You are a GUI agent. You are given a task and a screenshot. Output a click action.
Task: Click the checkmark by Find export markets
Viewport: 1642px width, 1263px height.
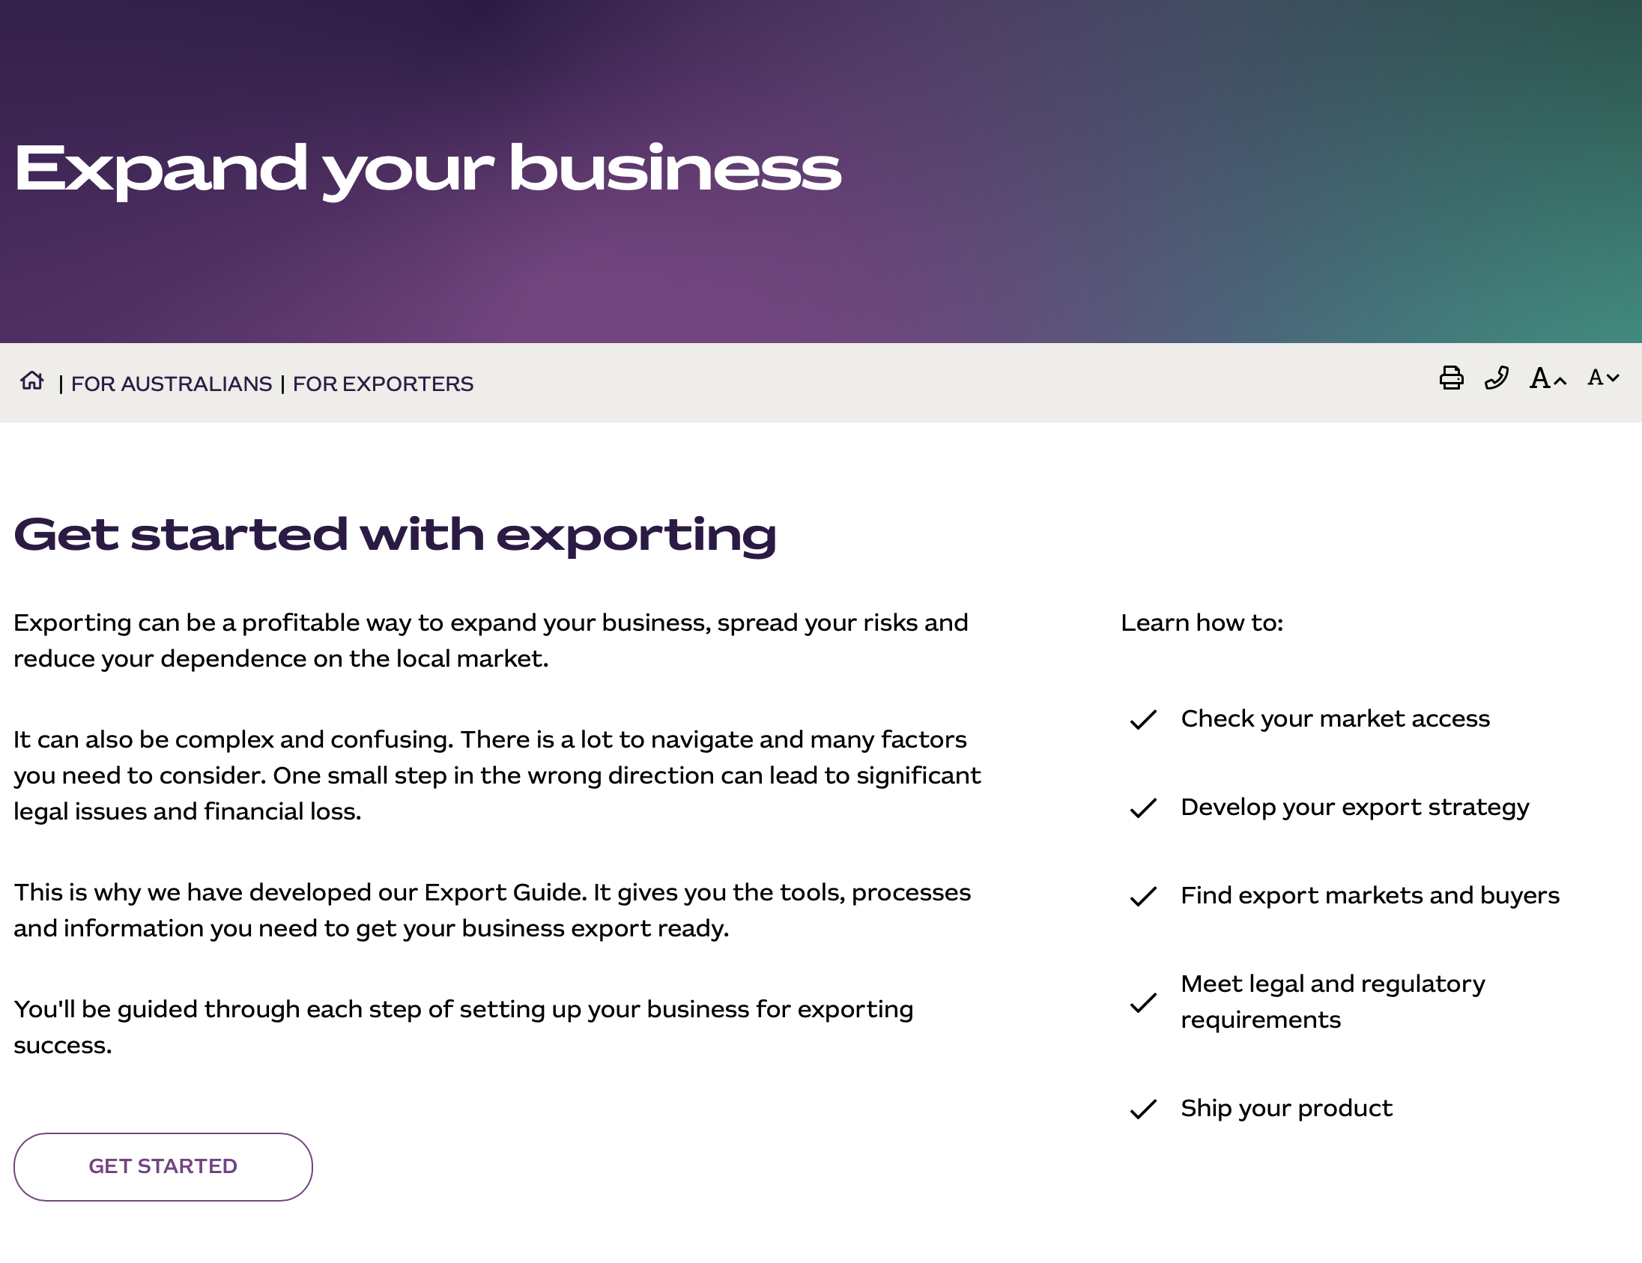pos(1143,896)
